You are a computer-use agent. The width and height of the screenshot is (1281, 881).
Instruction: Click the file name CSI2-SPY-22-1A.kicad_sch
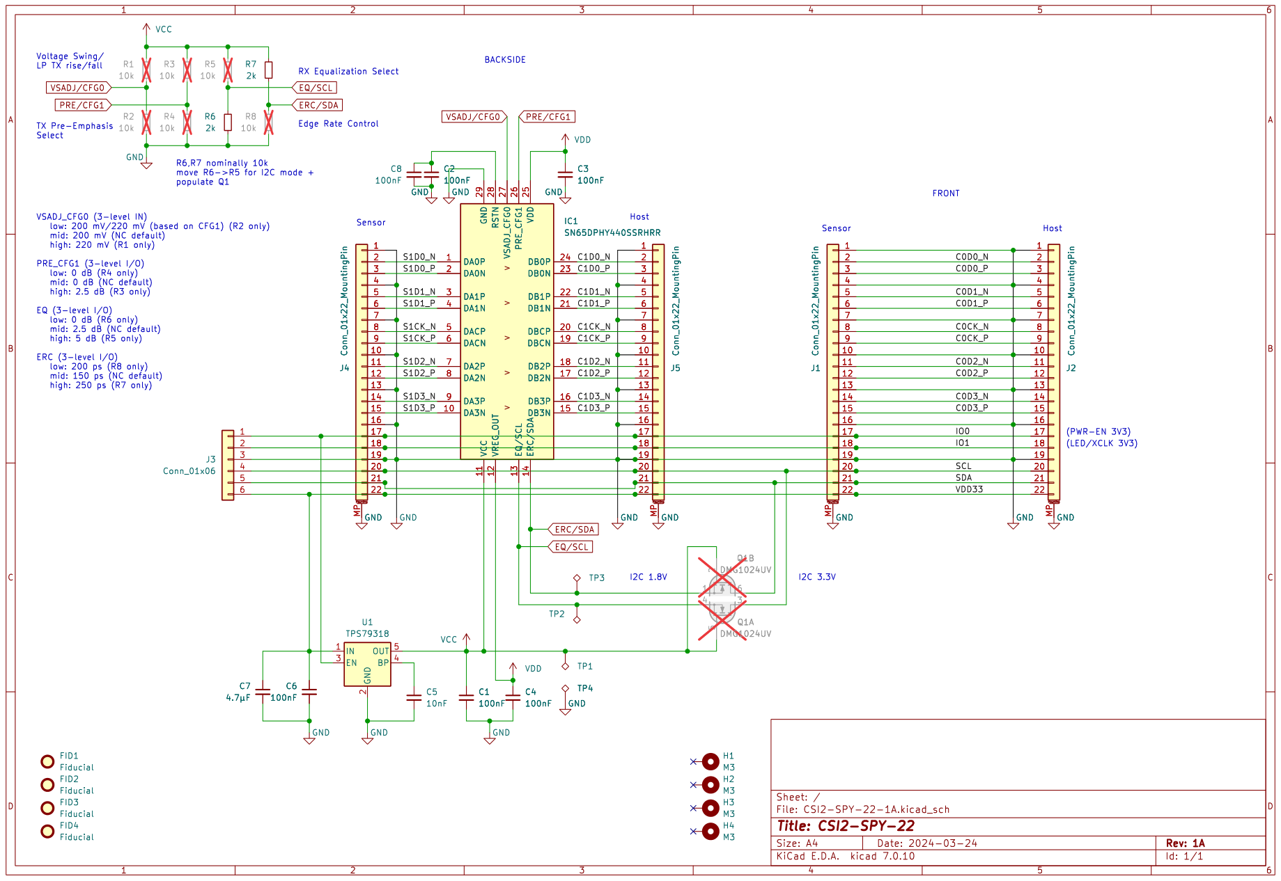click(x=876, y=809)
